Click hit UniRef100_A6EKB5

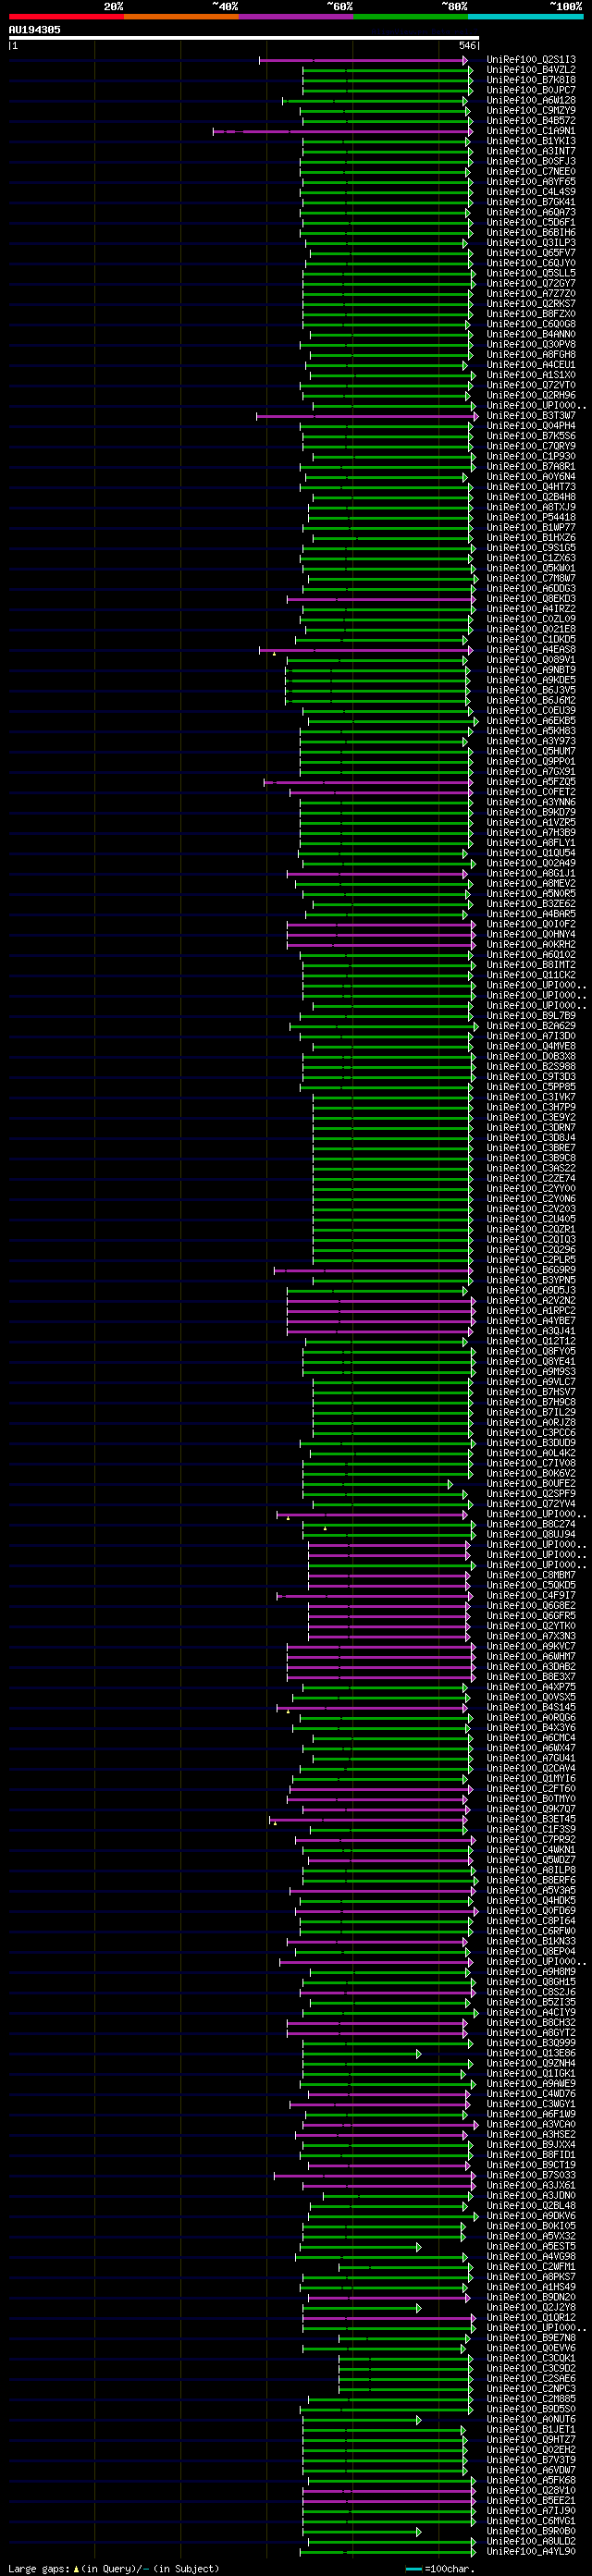point(531,721)
